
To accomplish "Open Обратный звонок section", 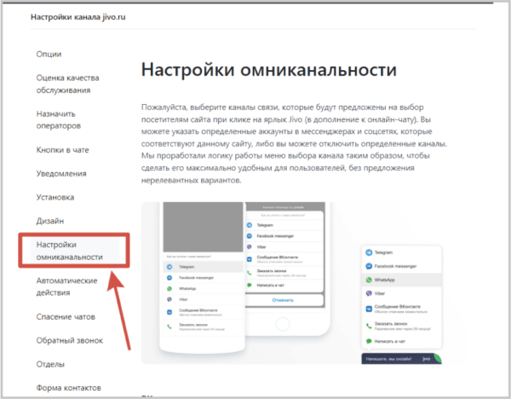I will tap(70, 340).
